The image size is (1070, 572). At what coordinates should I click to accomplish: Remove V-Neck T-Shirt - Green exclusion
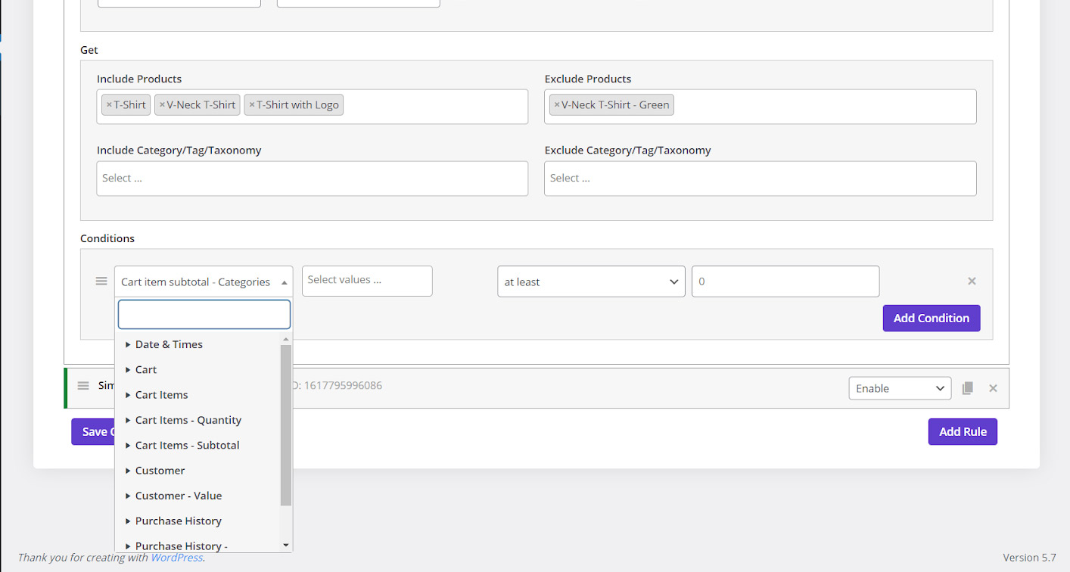pos(557,105)
